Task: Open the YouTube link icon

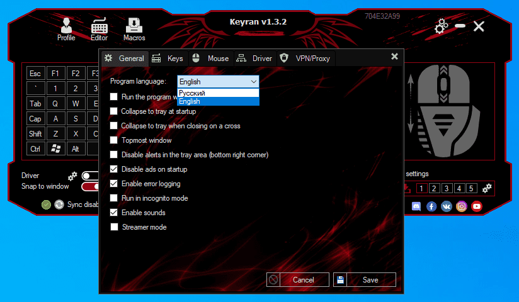Action: click(x=477, y=206)
